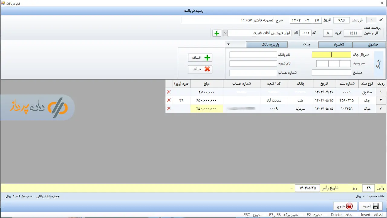Screen dimensions: 387x218
Task: Expand the tab overflow arrow next to واریز به بانک
Action: (229, 45)
